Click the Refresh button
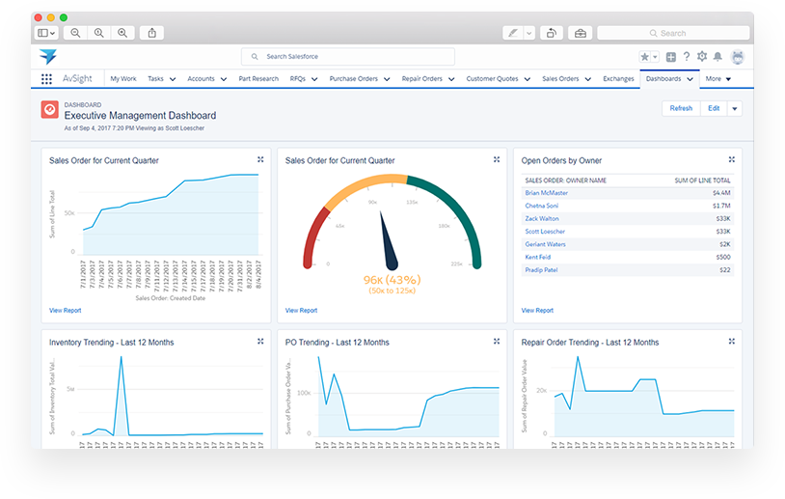Image resolution: width=785 pixels, height=499 pixels. (681, 108)
